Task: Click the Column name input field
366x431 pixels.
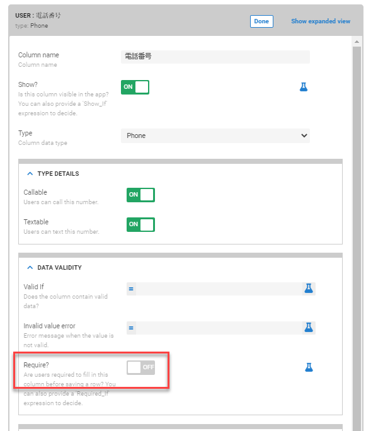Action: coord(215,57)
